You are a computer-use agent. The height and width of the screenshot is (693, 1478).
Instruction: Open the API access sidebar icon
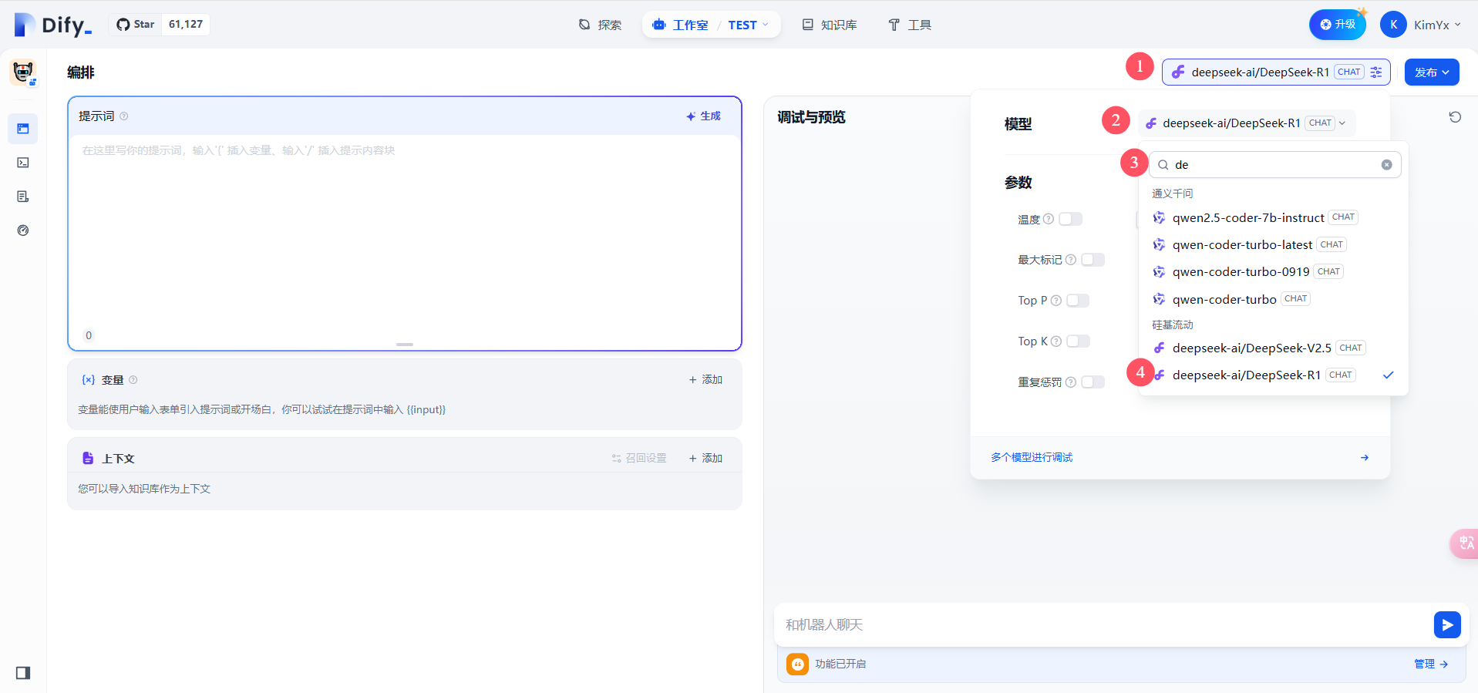23,163
